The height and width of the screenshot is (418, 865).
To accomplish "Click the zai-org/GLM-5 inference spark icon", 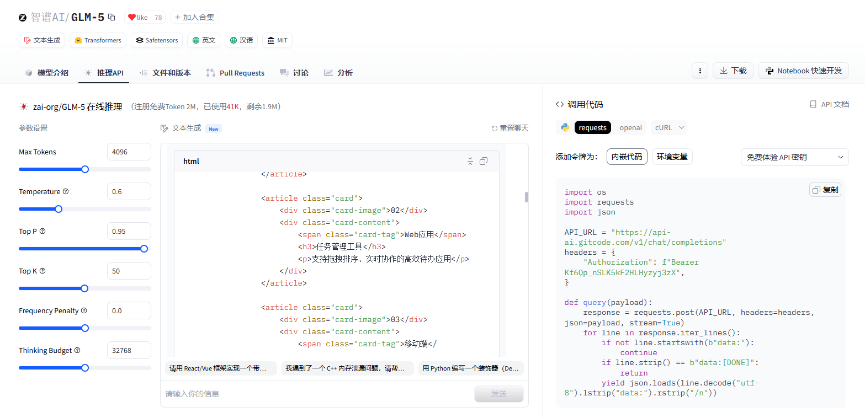I will tap(24, 106).
